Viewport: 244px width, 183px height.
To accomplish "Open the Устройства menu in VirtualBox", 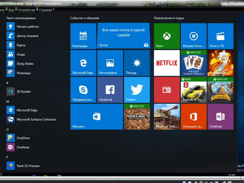I will click(x=27, y=10).
